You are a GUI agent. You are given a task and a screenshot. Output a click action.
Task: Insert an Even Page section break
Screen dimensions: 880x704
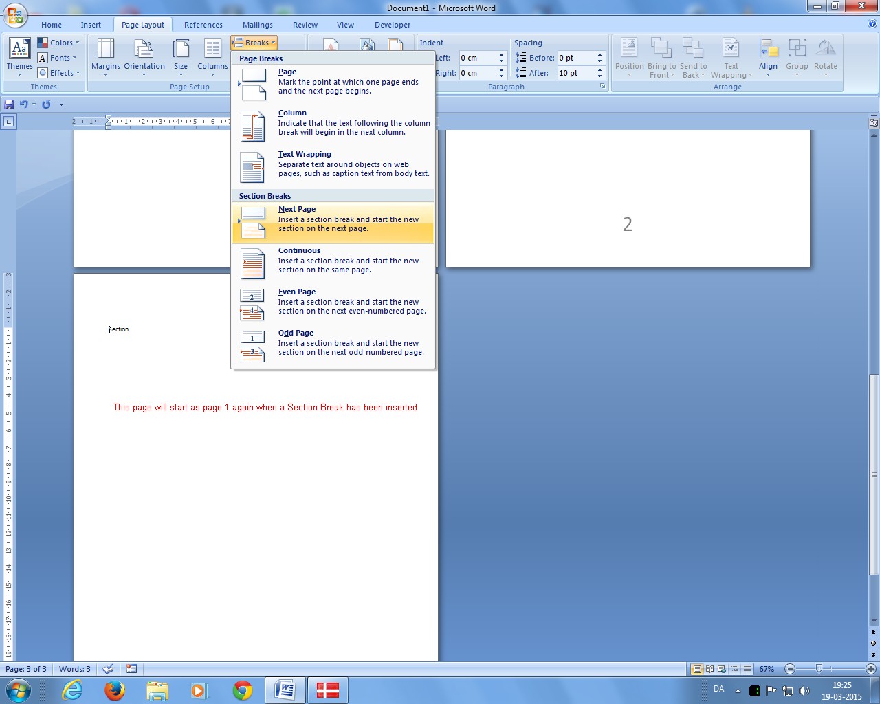point(333,305)
